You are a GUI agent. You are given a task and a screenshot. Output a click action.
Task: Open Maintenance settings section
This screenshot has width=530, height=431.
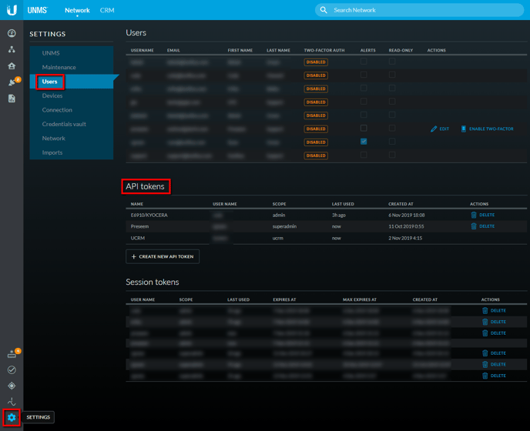[72, 67]
